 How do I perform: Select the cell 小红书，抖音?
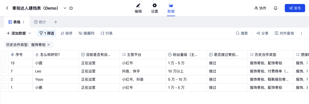143,79
